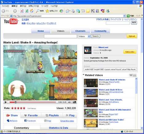This screenshot has height=134, width=144.
Task: Open Wario Land Shake It Boss thumbnail
Action: (91, 93)
